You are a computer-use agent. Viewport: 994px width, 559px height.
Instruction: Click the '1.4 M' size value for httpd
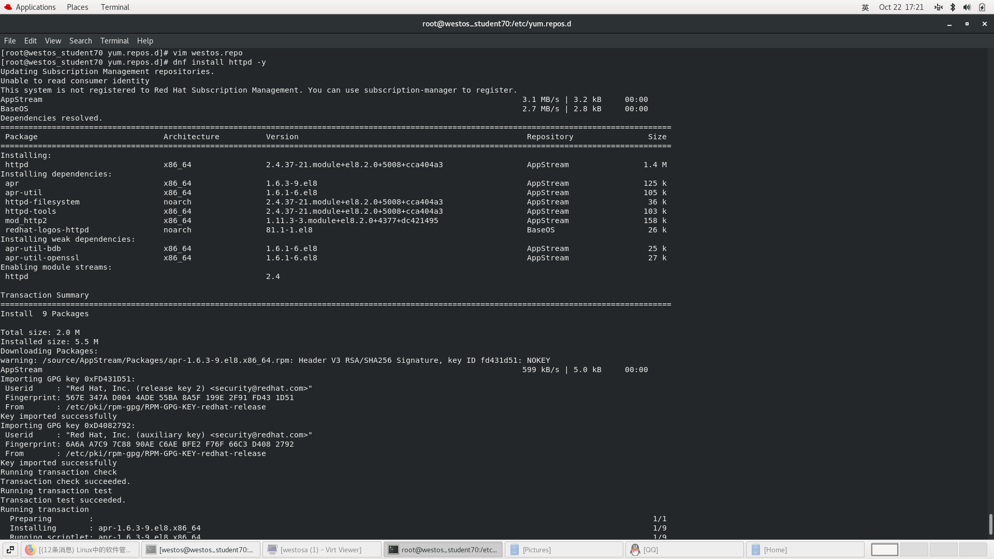click(x=655, y=165)
